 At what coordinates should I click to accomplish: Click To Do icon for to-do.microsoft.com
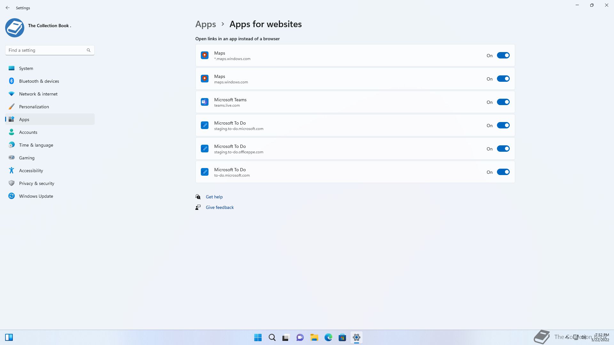point(205,172)
